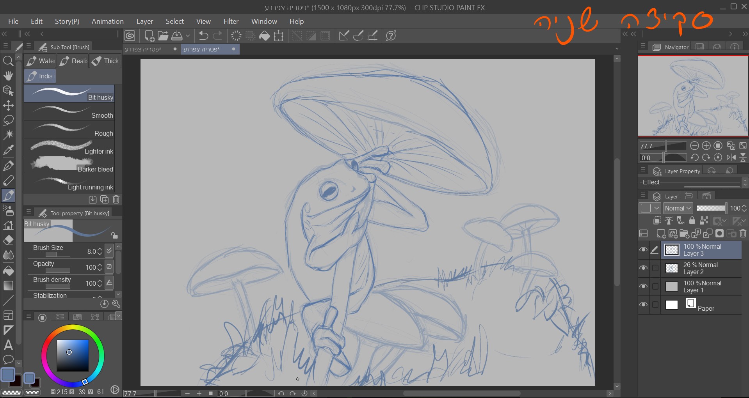This screenshot has height=398, width=749.
Task: Select the Hand move tool
Action: point(8,76)
